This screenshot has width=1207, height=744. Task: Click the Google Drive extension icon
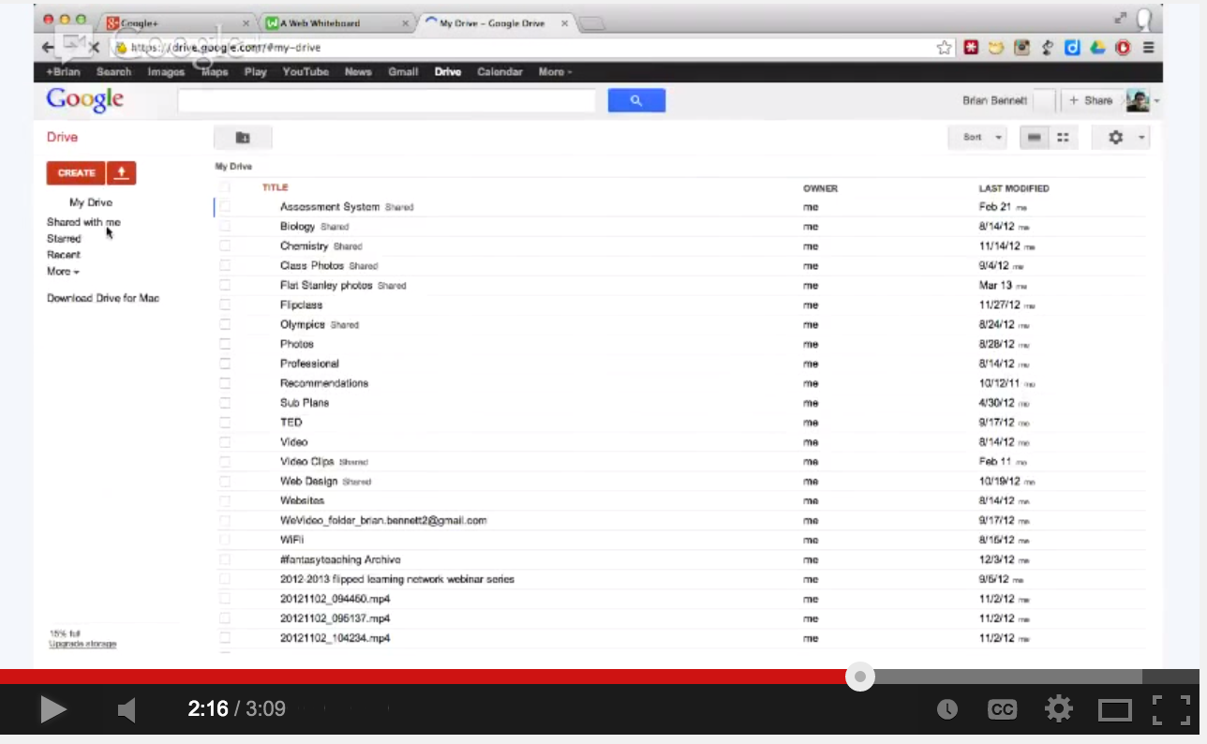pyautogui.click(x=1097, y=48)
